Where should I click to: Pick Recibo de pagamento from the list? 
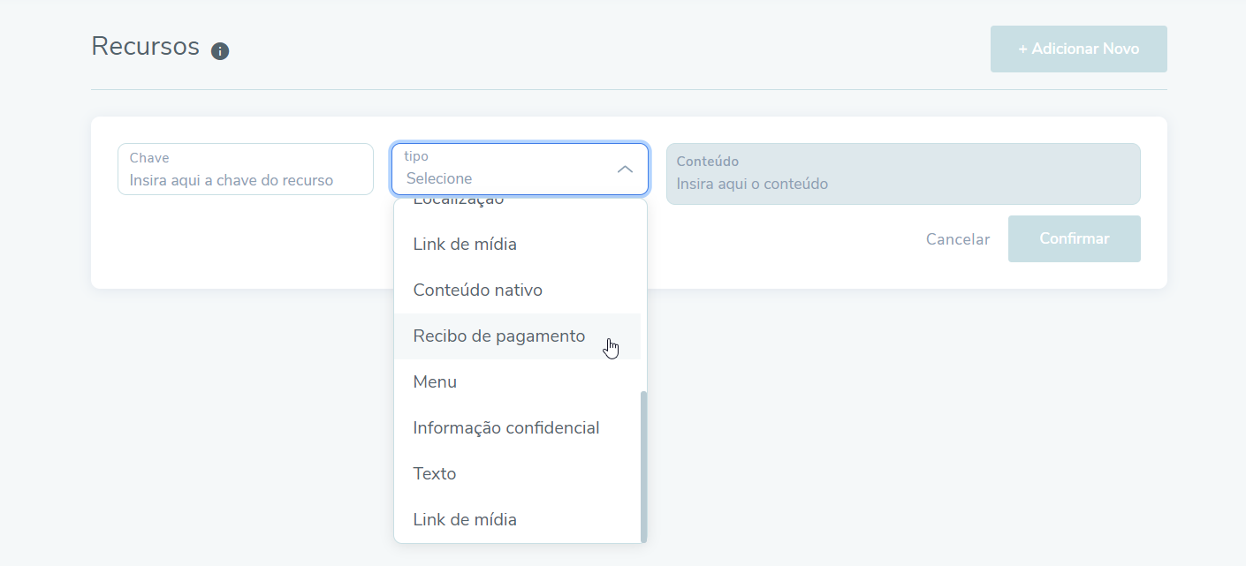coord(498,336)
